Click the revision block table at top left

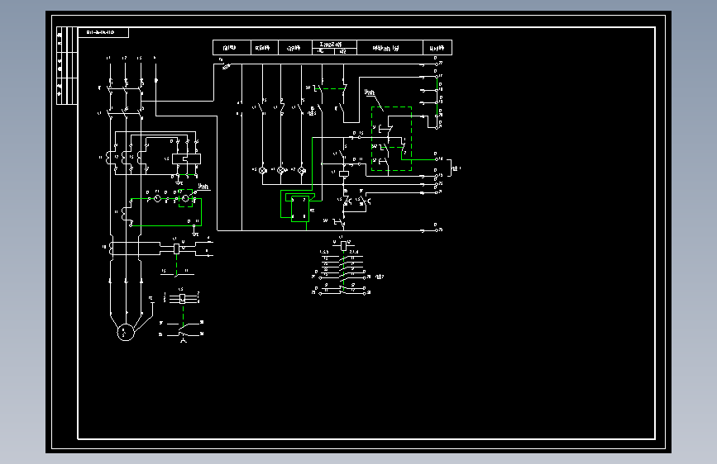click(x=67, y=66)
